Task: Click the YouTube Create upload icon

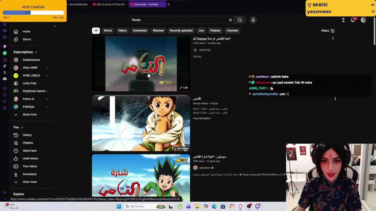Action: [343, 20]
